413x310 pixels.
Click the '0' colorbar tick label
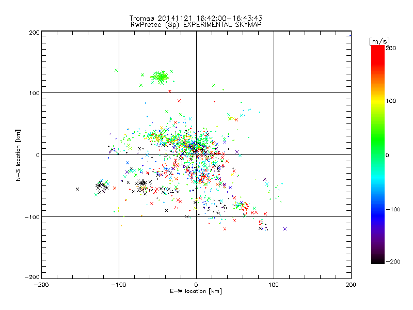coord(387,156)
